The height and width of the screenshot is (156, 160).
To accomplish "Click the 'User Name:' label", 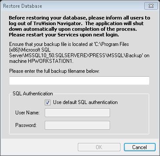I will pyautogui.click(x=27, y=113).
